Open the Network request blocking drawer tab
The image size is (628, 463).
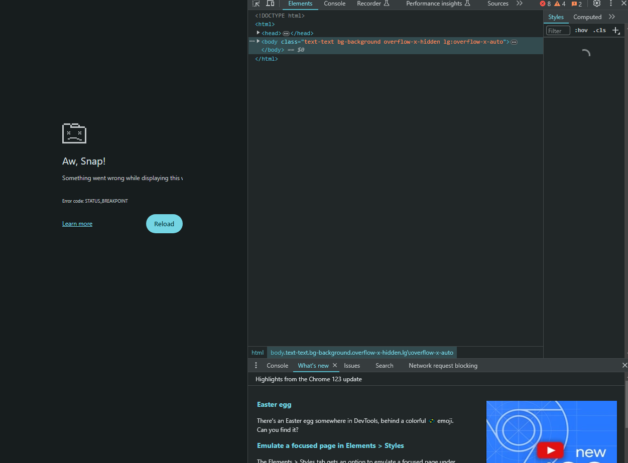click(x=443, y=366)
